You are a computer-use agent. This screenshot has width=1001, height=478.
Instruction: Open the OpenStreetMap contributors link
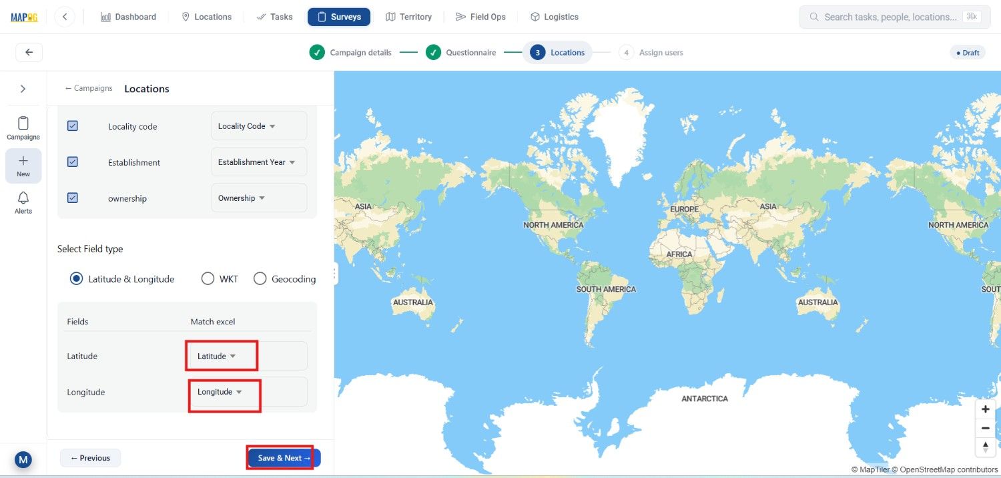pyautogui.click(x=945, y=469)
